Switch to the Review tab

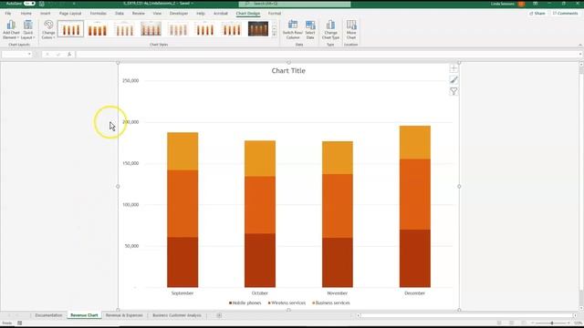139,14
